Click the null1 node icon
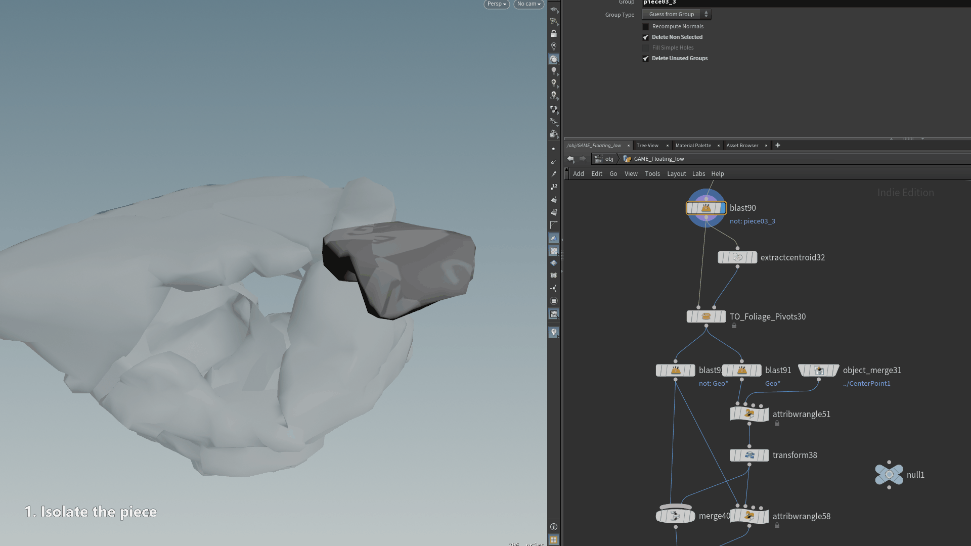The width and height of the screenshot is (971, 546). [x=889, y=475]
